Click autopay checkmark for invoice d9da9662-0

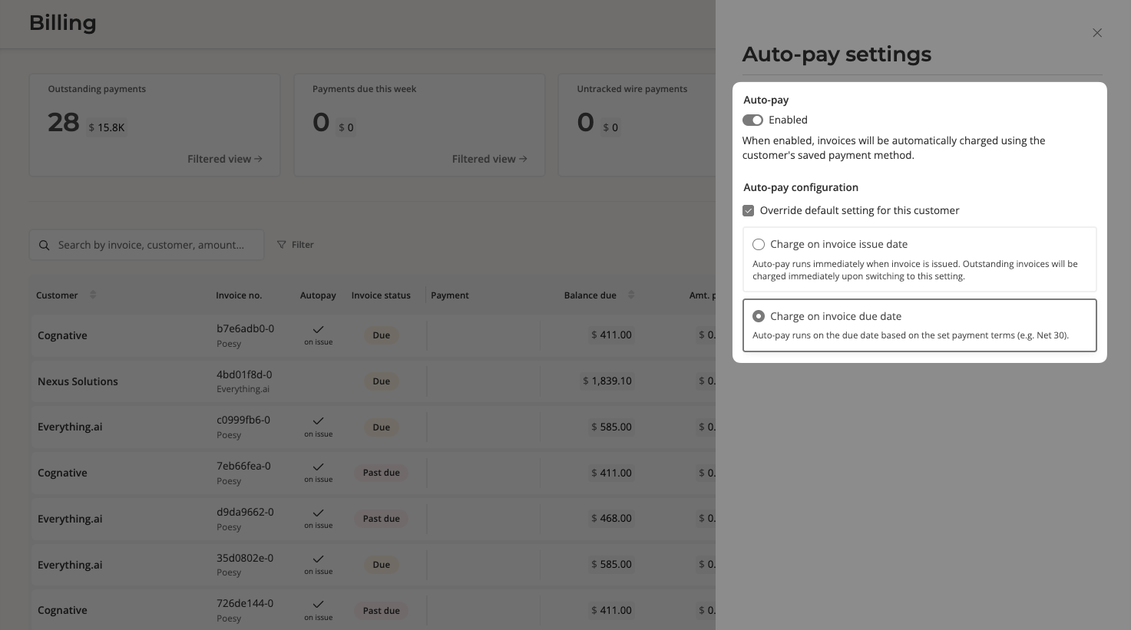point(319,513)
